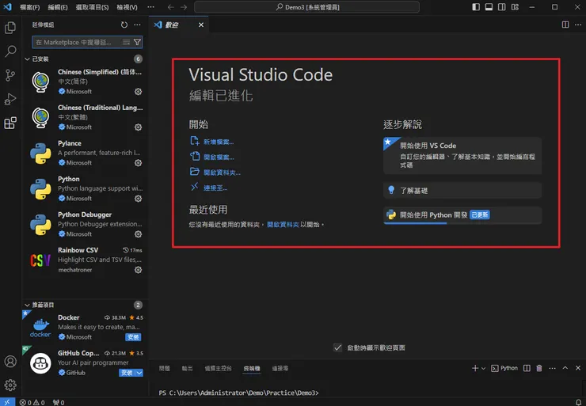Collapse the 推薦項目 section

(28, 305)
